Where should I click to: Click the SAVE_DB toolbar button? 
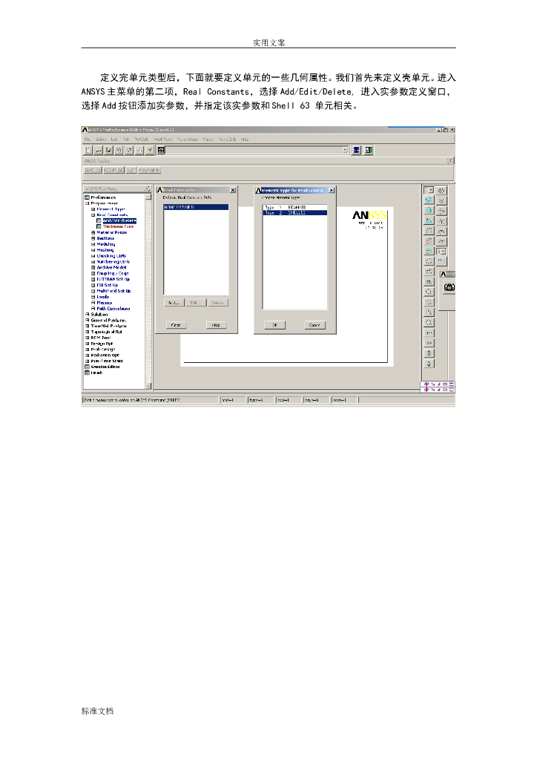93,171
